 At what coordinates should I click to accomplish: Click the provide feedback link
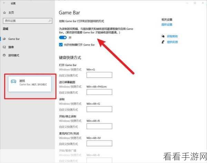pos(172,42)
